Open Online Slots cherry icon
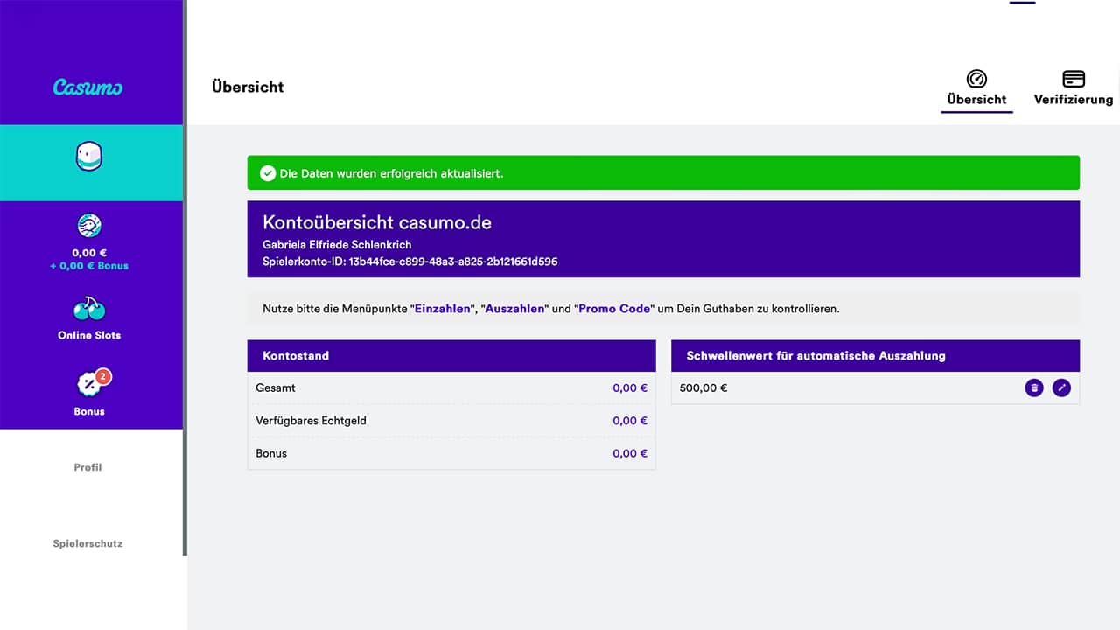Image resolution: width=1120 pixels, height=630 pixels. [89, 309]
